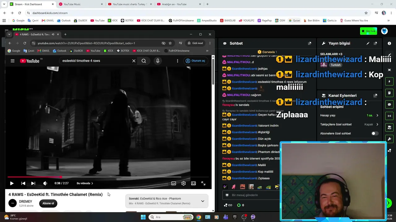The image size is (396, 222).
Task: Enter fullscreen in the YouTube player
Action: 203,183
